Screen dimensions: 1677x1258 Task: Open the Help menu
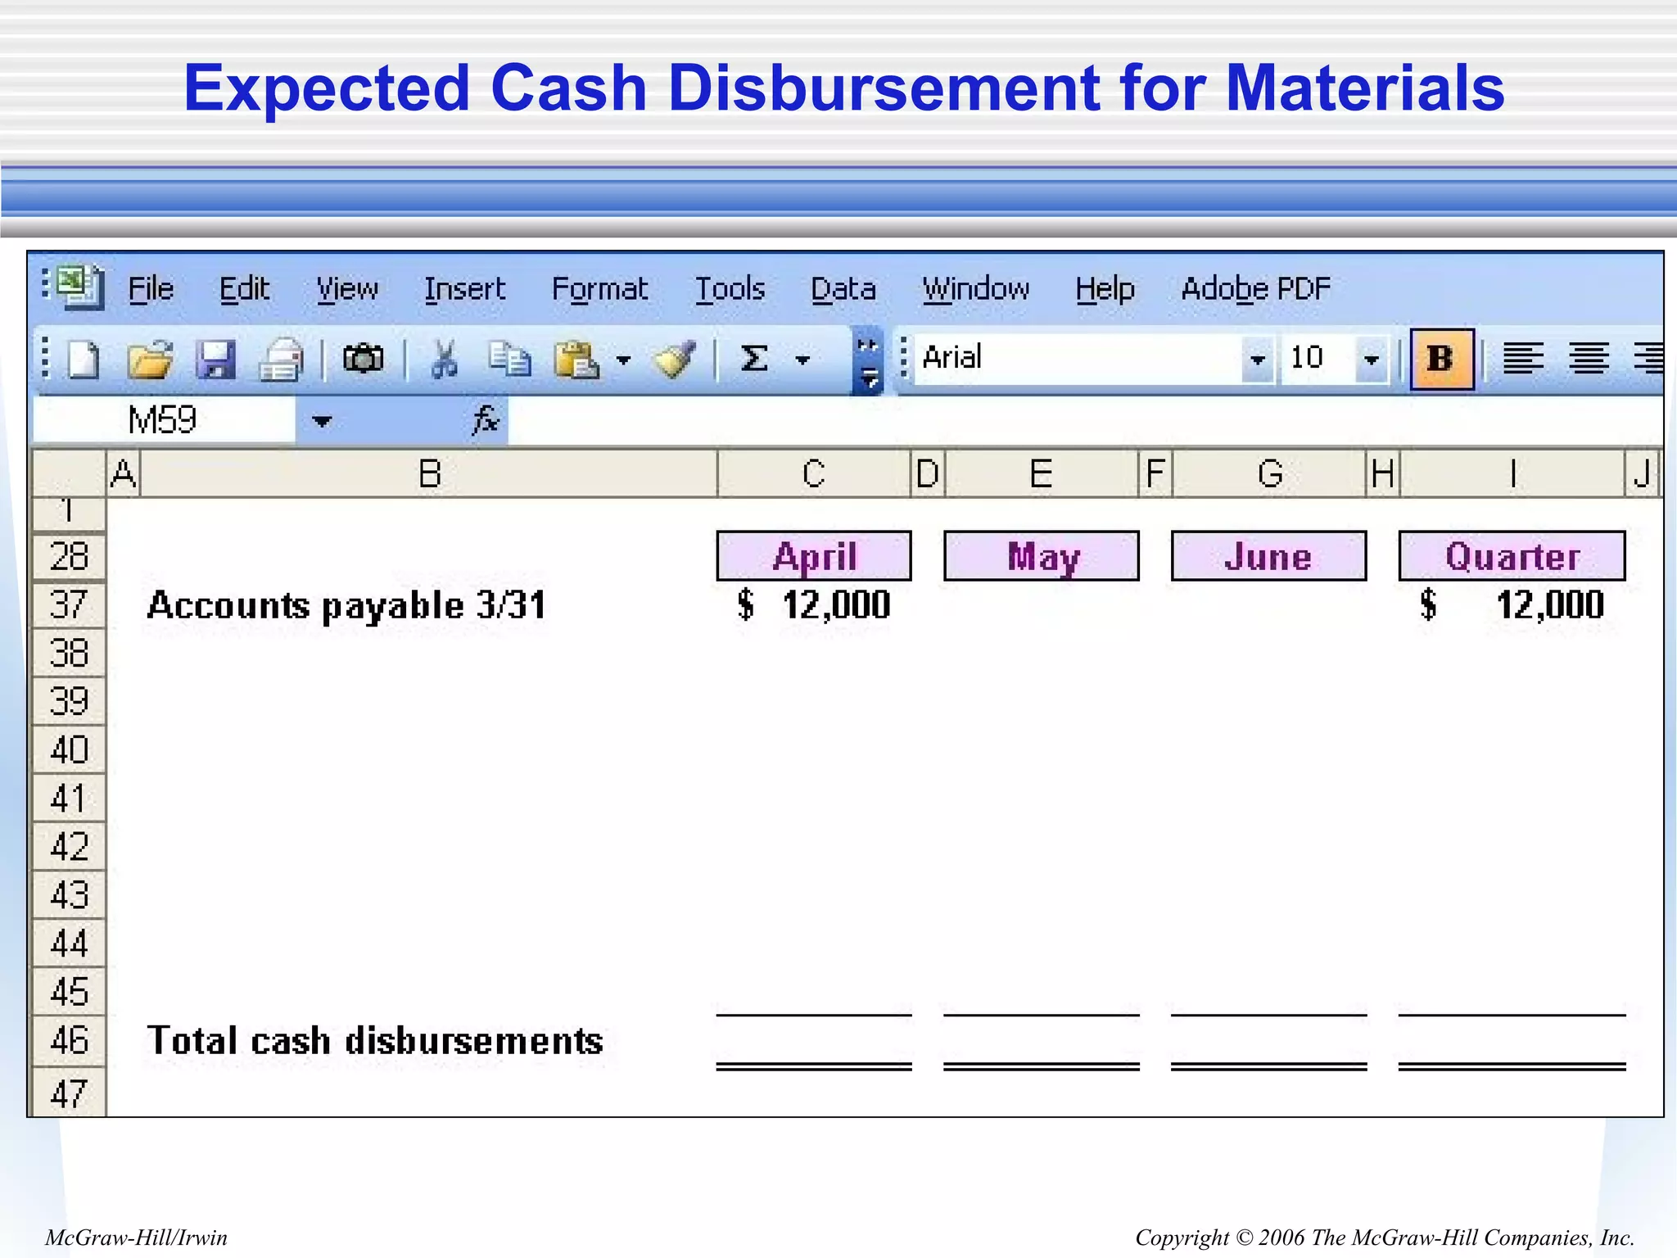click(x=1105, y=289)
